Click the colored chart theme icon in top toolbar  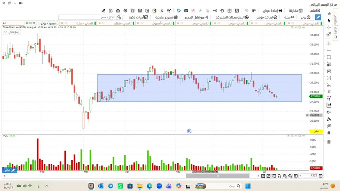tap(155, 11)
